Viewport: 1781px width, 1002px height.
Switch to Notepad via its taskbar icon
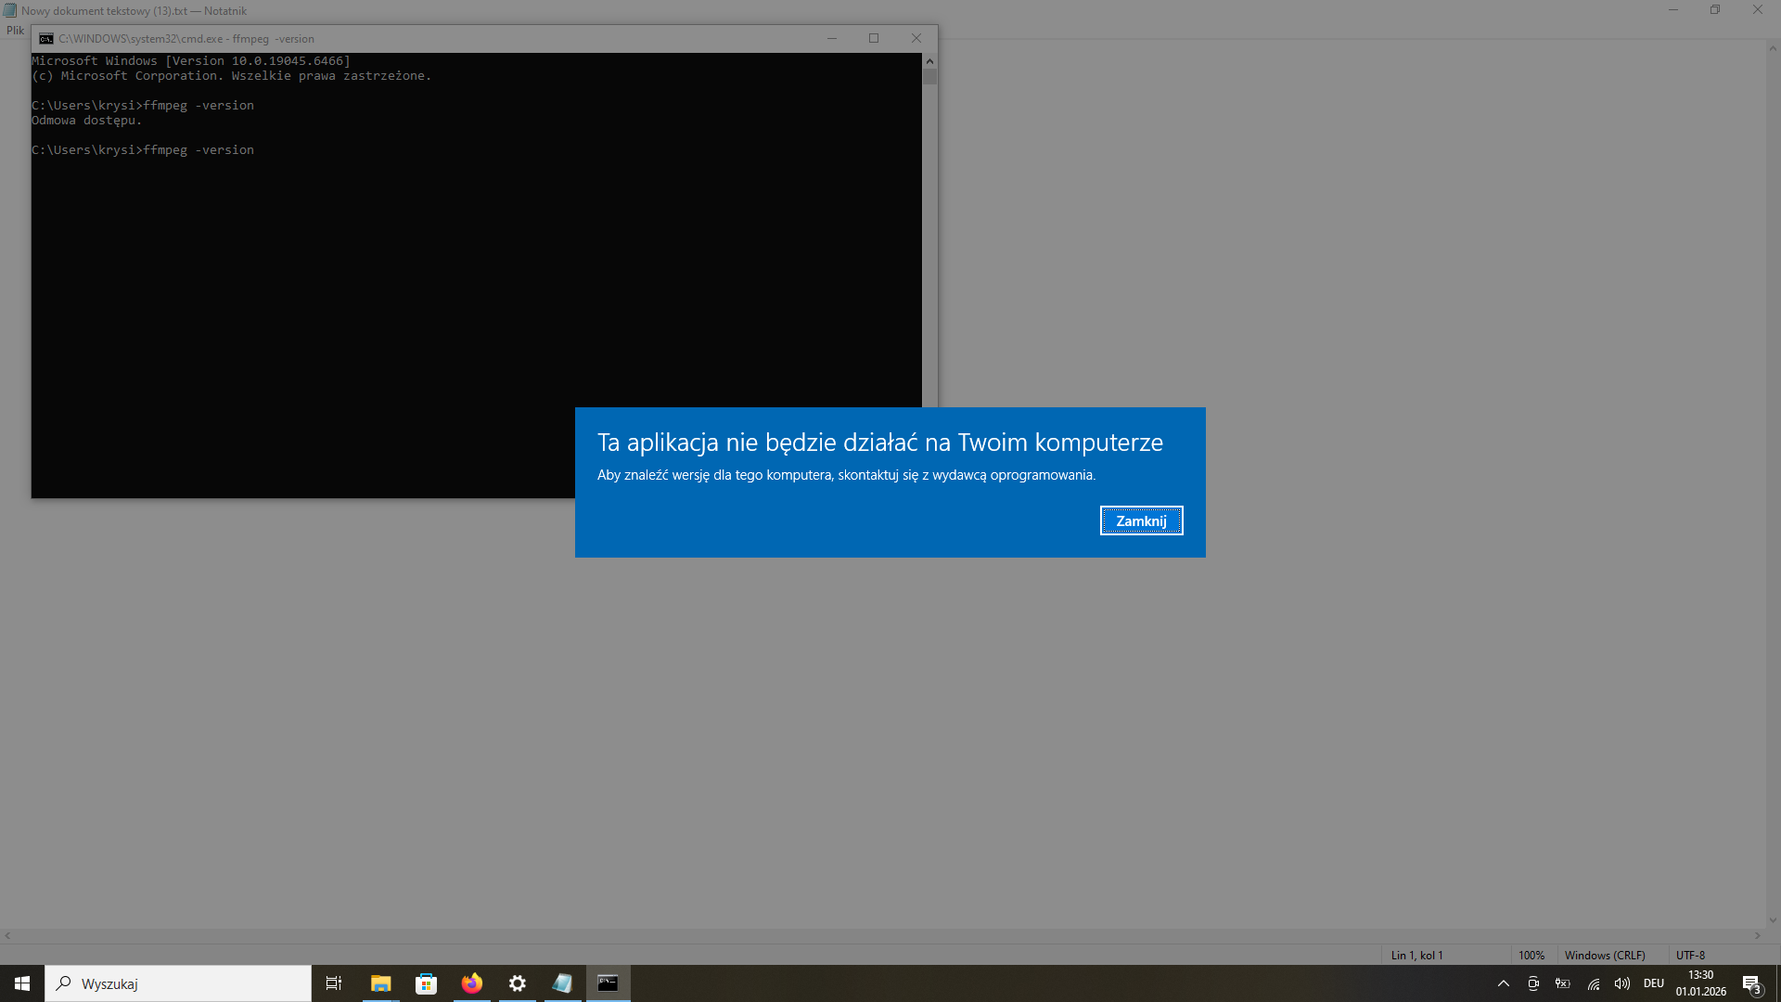click(x=562, y=983)
